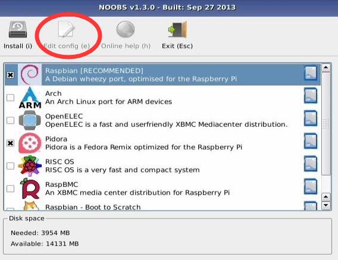Click SD card icon in Arch row
338x260 pixels.
coord(311,96)
